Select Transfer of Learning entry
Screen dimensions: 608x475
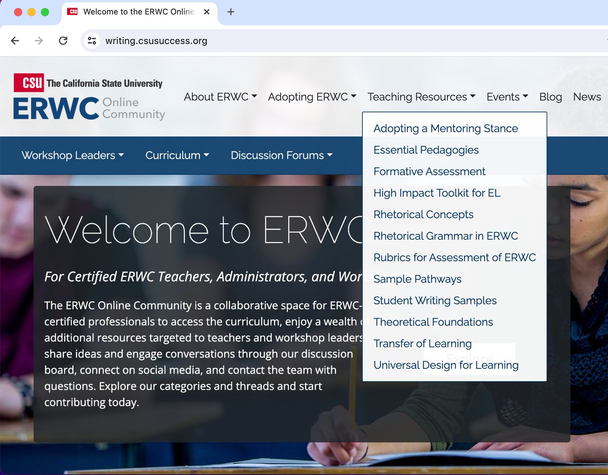pyautogui.click(x=423, y=344)
